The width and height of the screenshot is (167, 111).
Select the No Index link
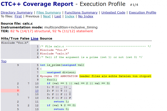(x=86, y=16)
